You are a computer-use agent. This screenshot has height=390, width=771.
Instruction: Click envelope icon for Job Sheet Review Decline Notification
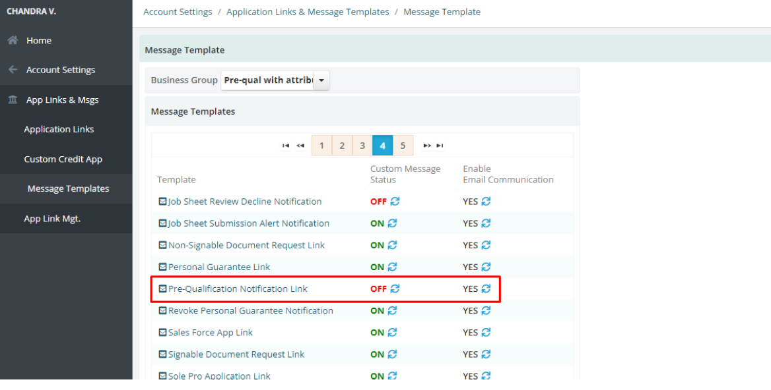tap(162, 201)
